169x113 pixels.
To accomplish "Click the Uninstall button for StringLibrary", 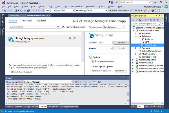I will [x=121, y=43].
